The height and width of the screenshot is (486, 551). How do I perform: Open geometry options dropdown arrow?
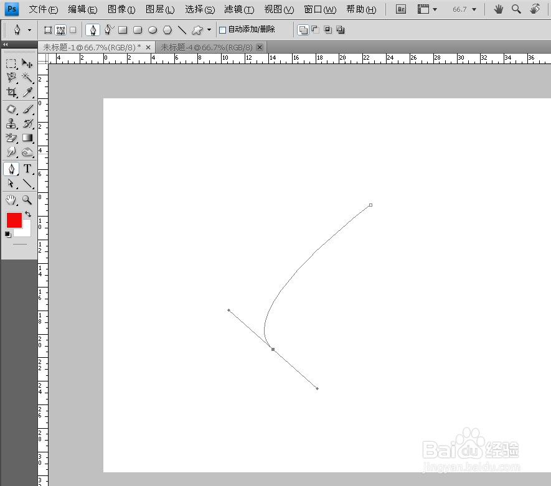coord(209,29)
